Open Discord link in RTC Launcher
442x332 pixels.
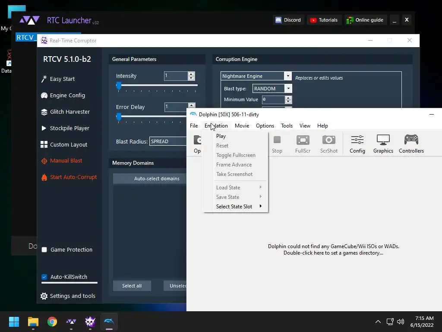click(x=288, y=20)
